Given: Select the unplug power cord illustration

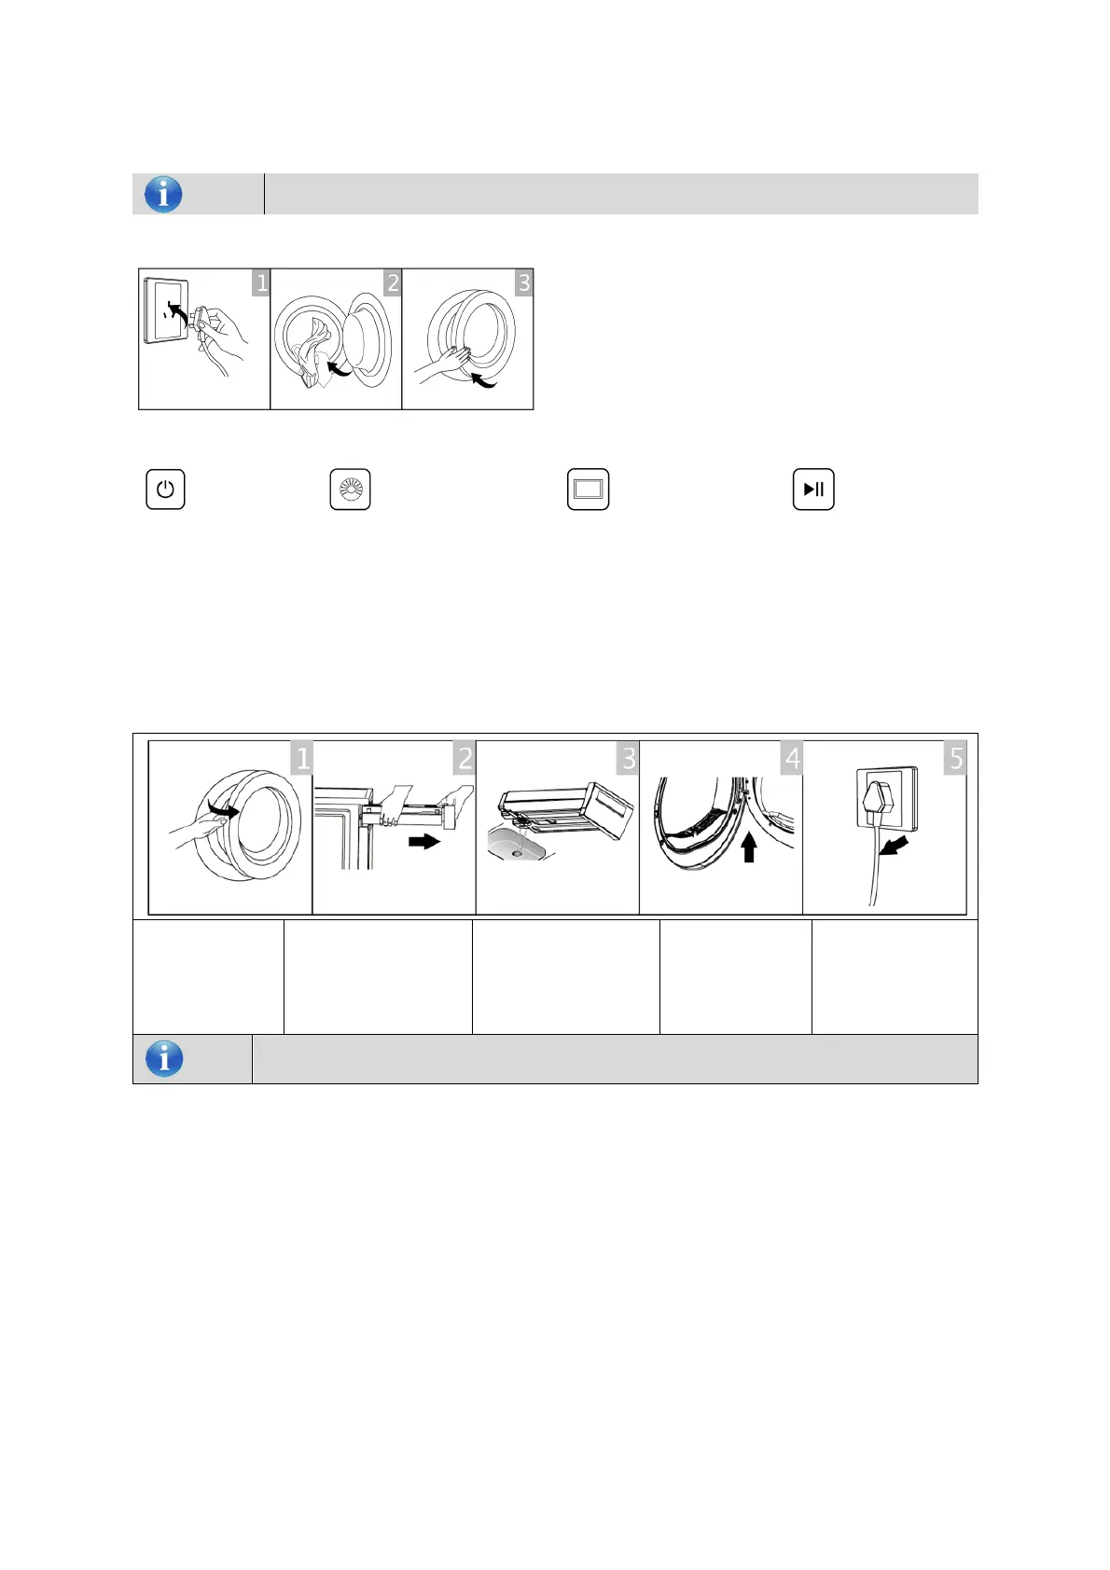Looking at the screenshot, I should 884,828.
